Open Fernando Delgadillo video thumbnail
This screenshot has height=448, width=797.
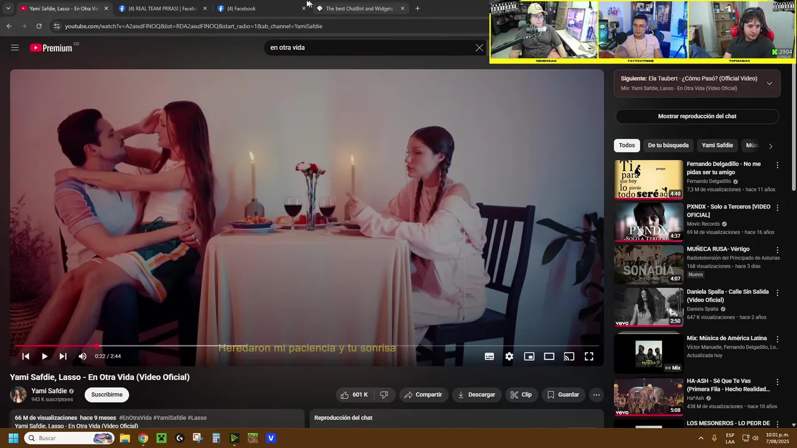tap(648, 179)
